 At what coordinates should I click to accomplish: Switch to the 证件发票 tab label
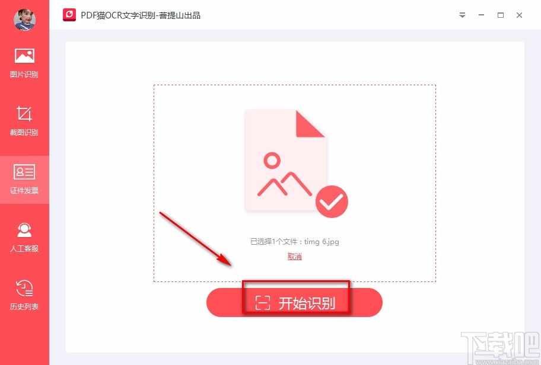point(24,190)
